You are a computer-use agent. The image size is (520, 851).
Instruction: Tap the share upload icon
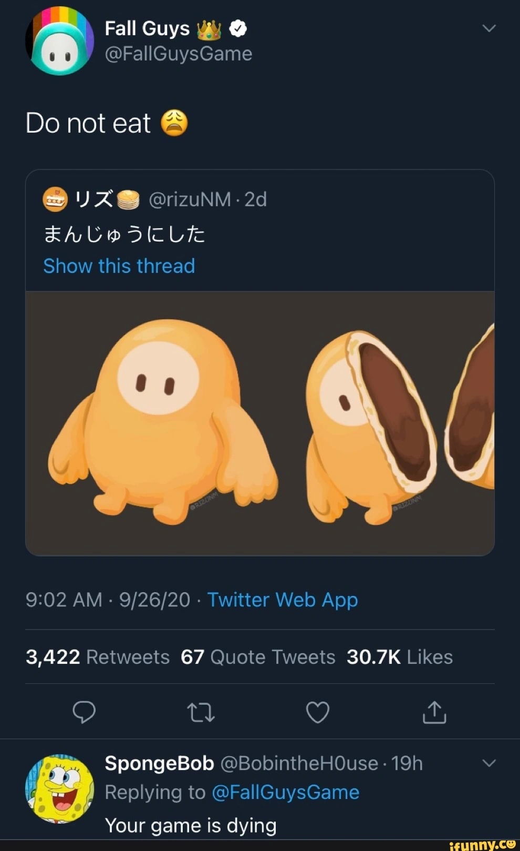coord(434,713)
